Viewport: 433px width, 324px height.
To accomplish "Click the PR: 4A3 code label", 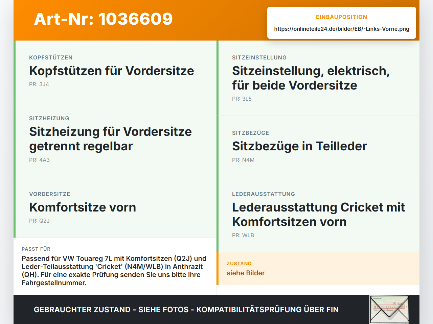I will pos(39,160).
